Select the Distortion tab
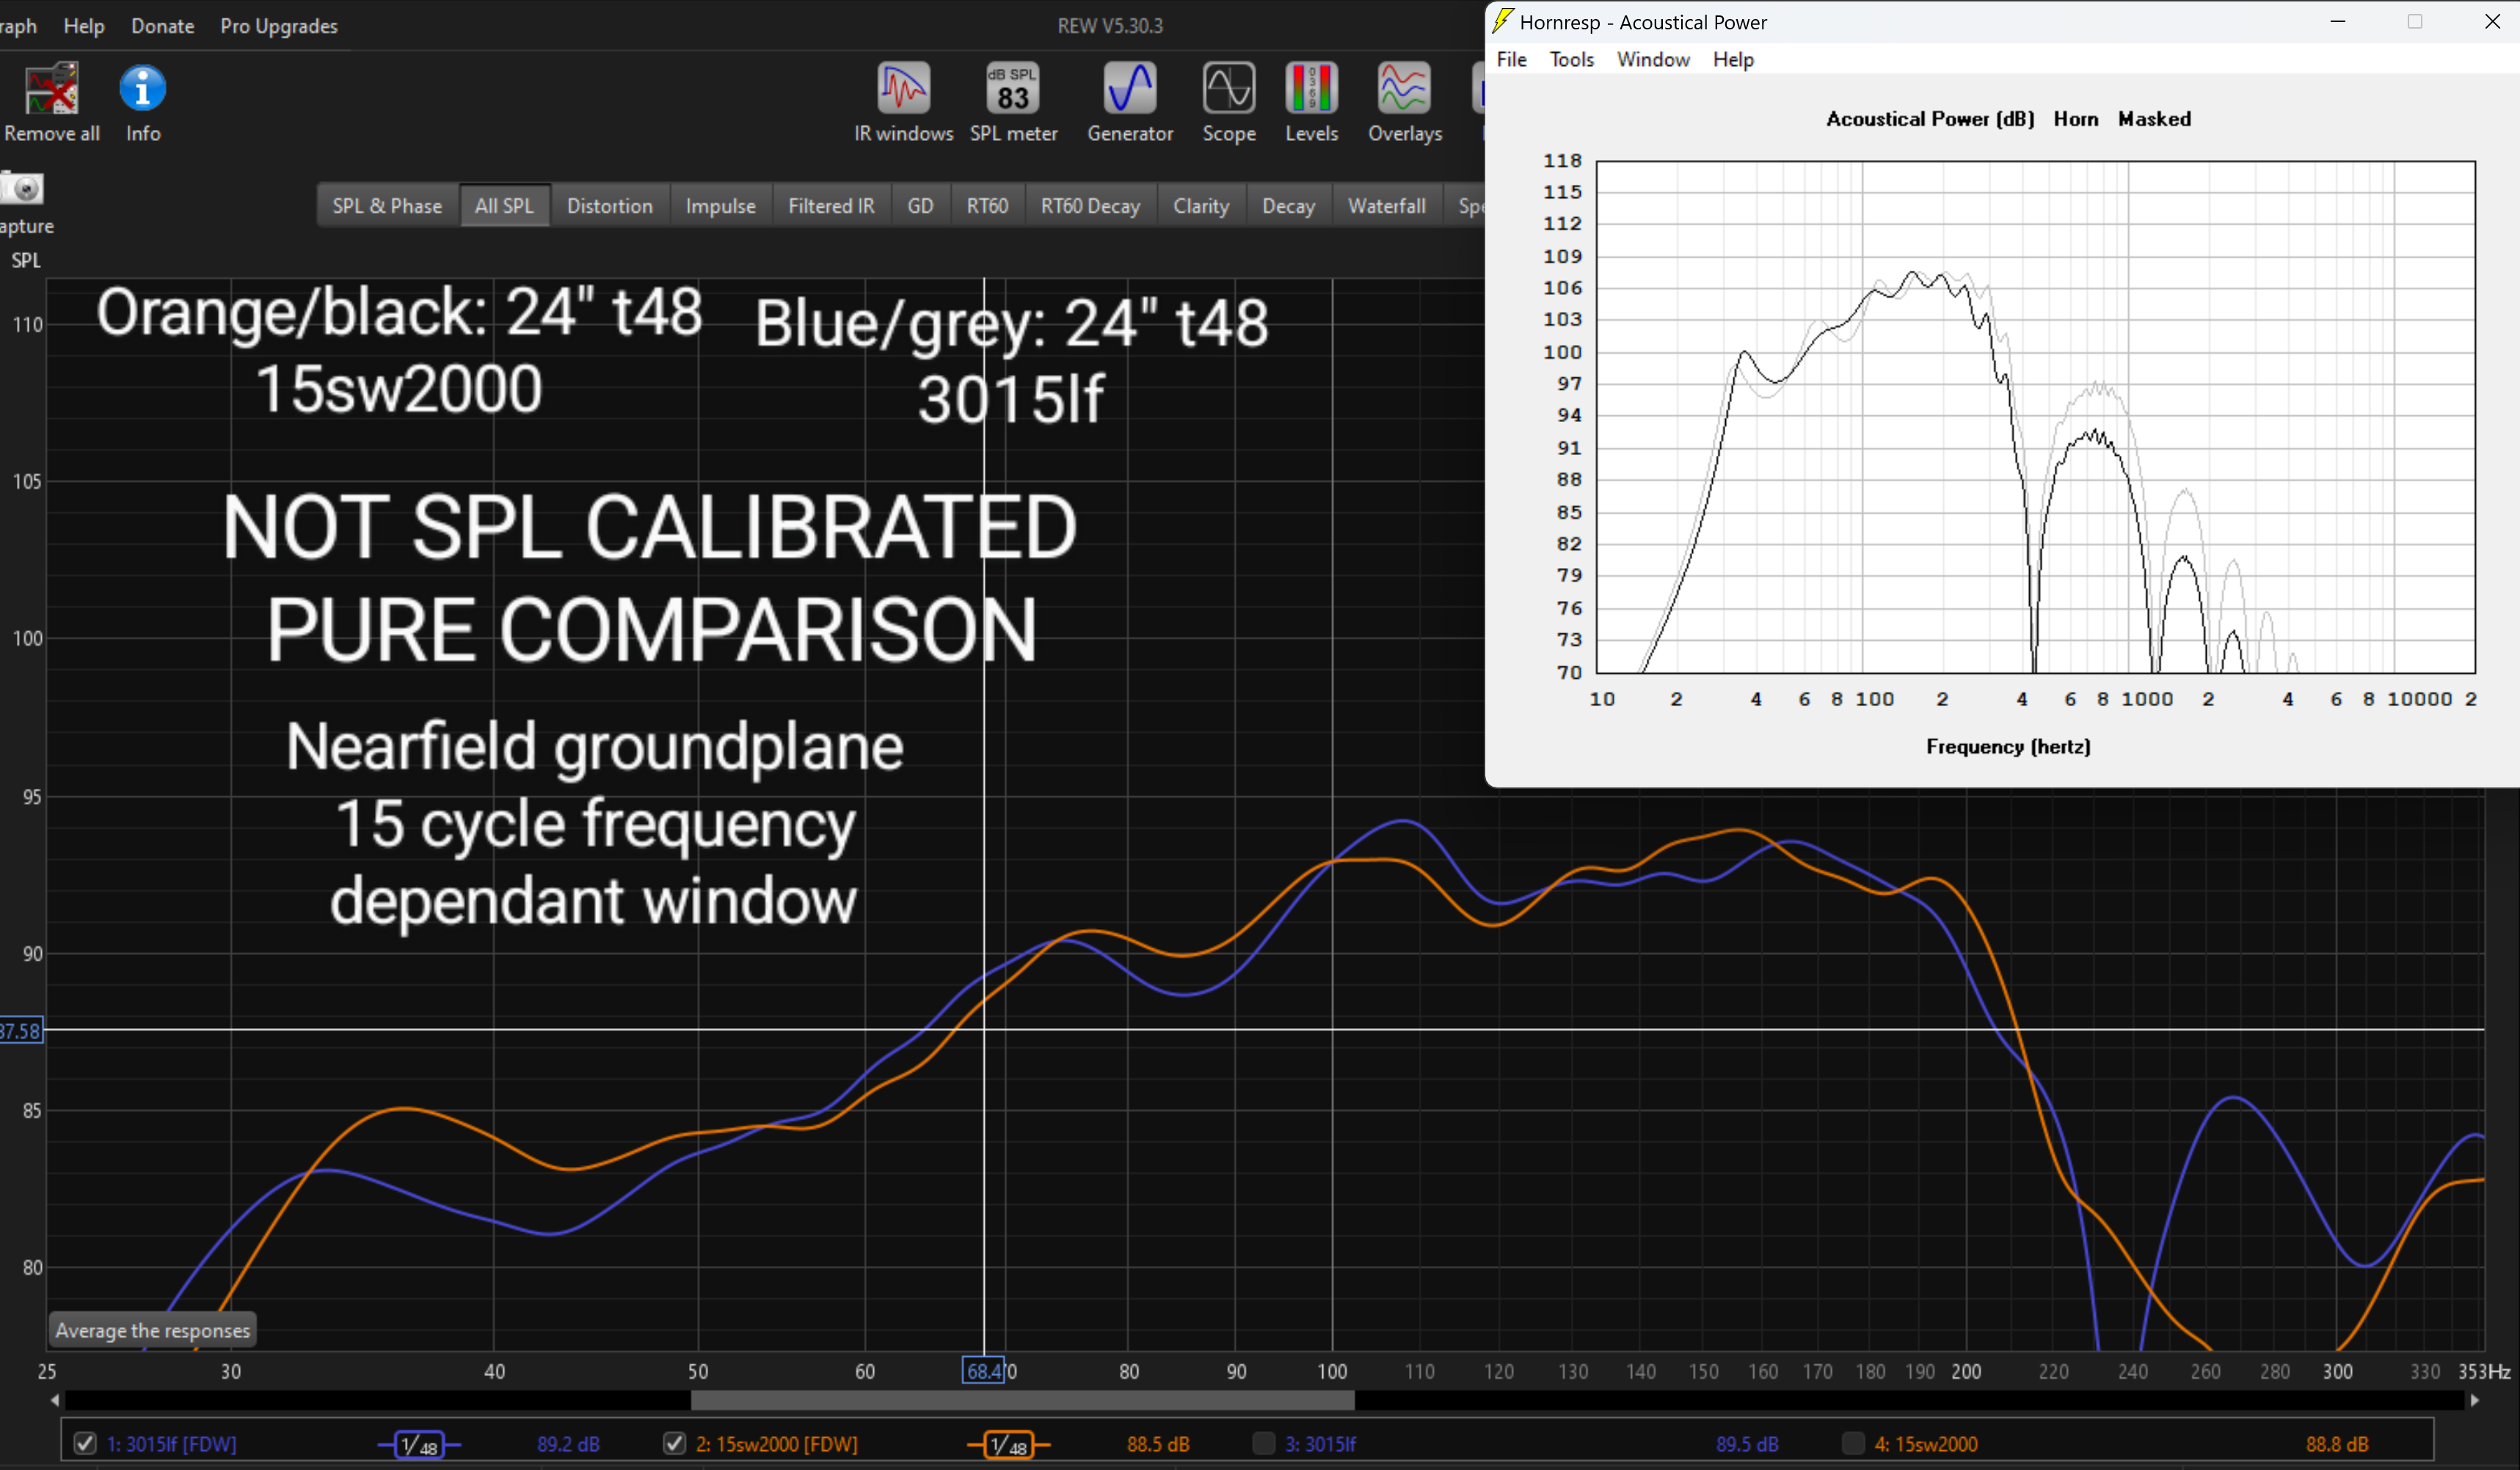2520x1470 pixels. click(609, 206)
